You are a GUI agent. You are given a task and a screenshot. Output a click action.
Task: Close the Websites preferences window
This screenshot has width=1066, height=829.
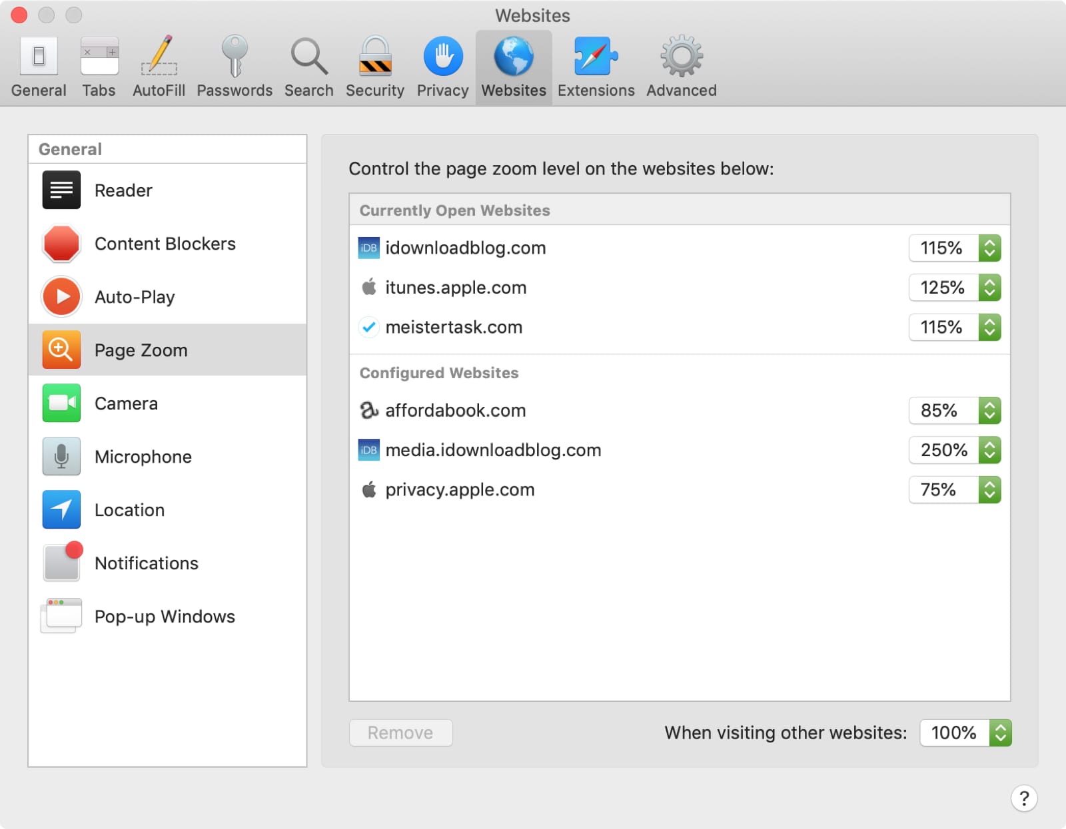(19, 15)
